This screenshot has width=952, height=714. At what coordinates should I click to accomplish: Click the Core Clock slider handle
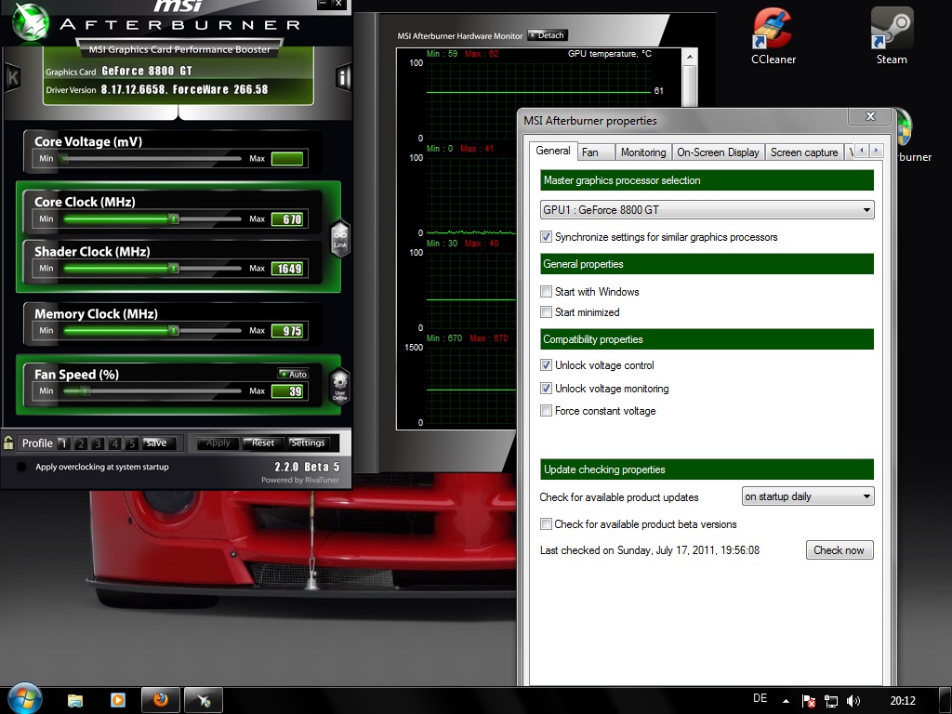(x=173, y=218)
